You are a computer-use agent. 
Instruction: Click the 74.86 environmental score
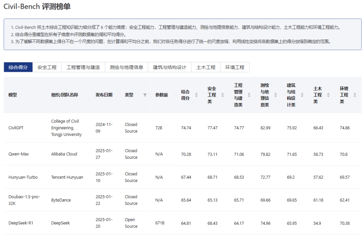pyautogui.click(x=345, y=128)
